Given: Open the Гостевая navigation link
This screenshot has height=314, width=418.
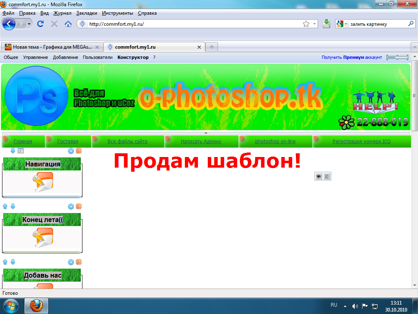Looking at the screenshot, I should click(68, 141).
